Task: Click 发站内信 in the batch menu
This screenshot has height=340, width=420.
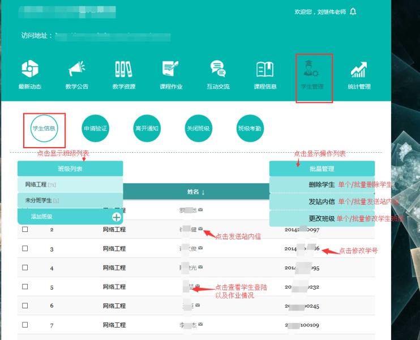Action: pos(322,201)
